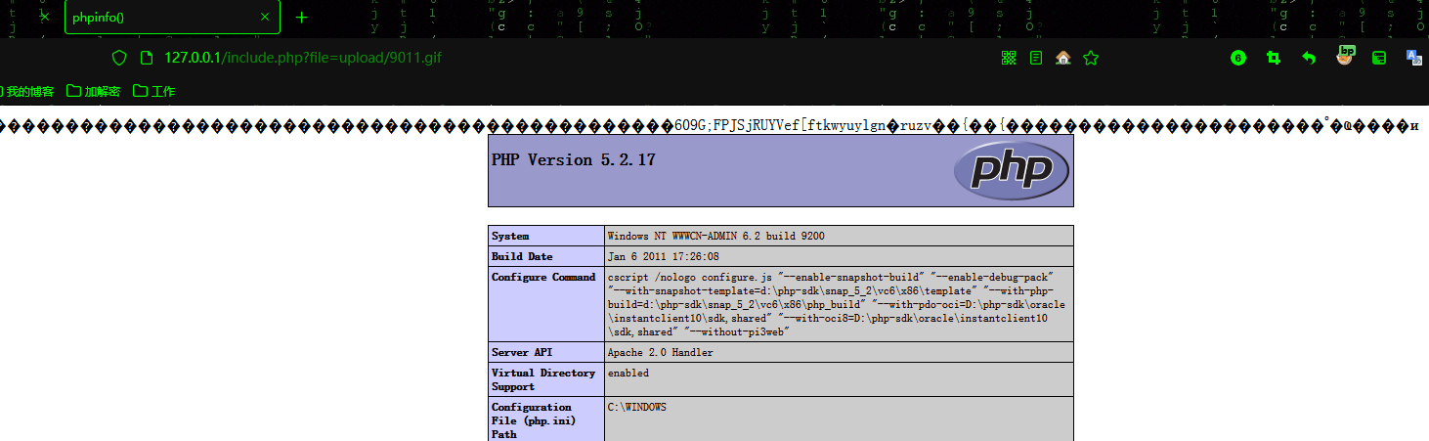Viewport: 1429px width, 441px height.
Task: Close the phpinfo() tab
Action: click(264, 18)
